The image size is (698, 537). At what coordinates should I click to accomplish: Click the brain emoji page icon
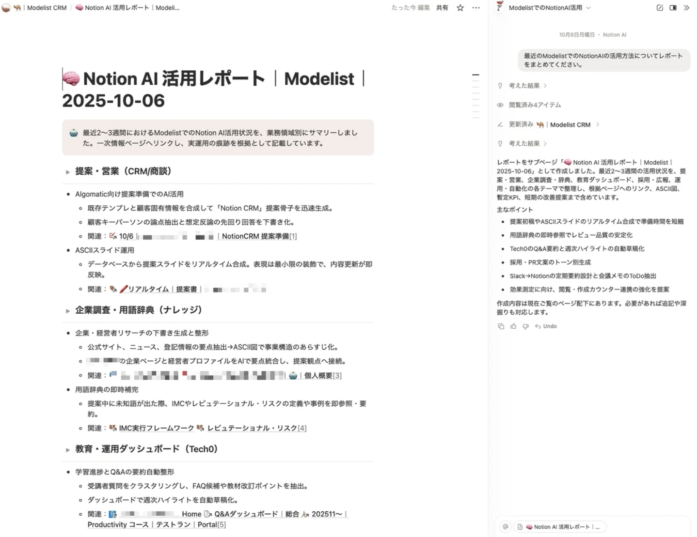pyautogui.click(x=71, y=78)
